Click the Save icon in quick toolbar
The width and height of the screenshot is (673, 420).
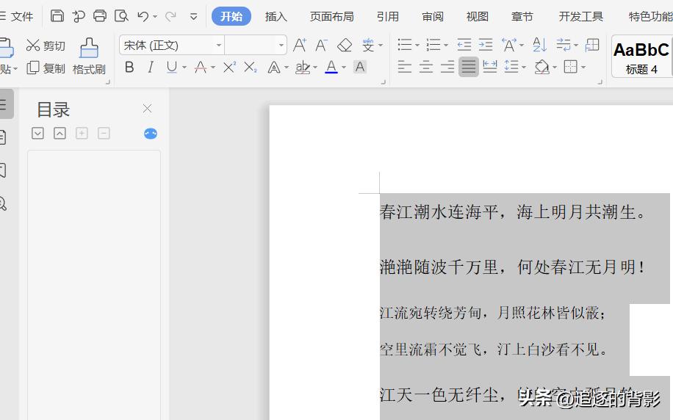tap(57, 16)
